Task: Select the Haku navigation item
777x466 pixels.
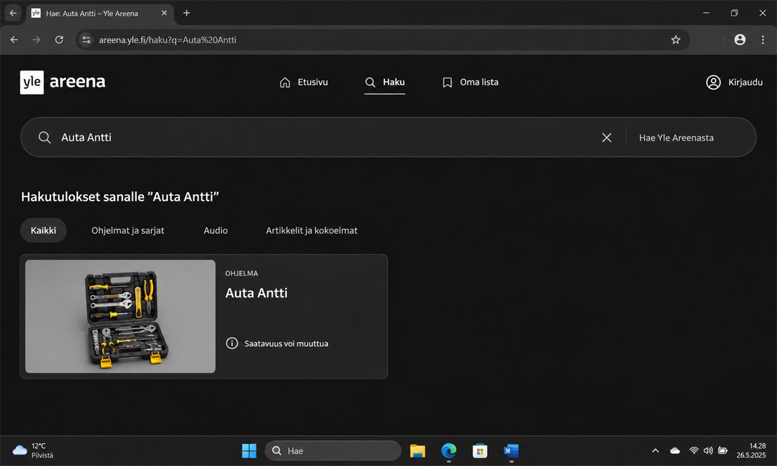Action: click(385, 82)
